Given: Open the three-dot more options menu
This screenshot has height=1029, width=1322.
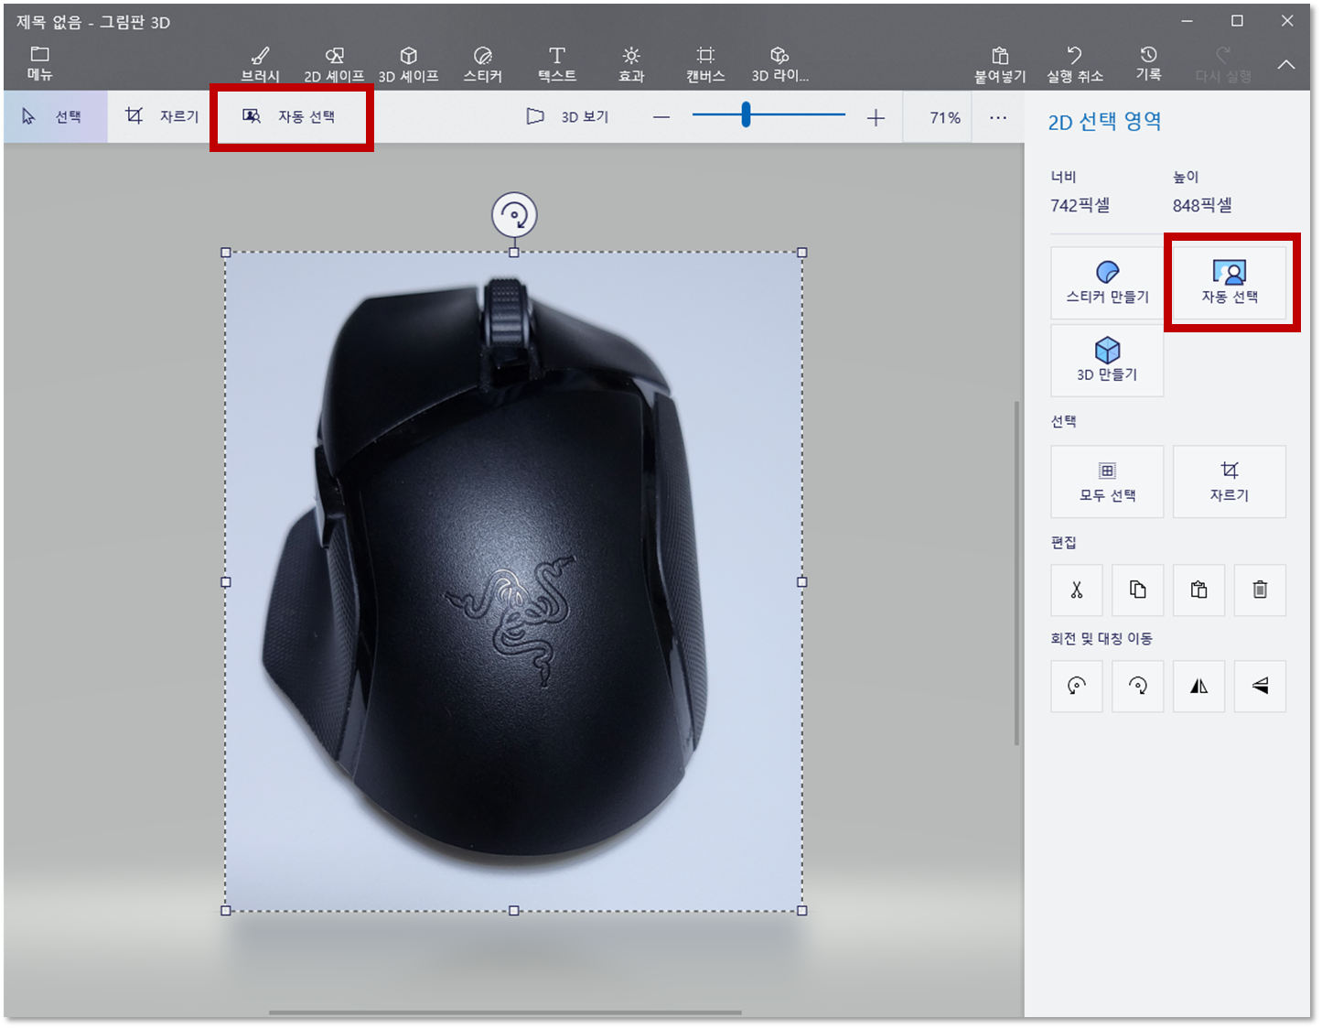Looking at the screenshot, I should point(998,117).
